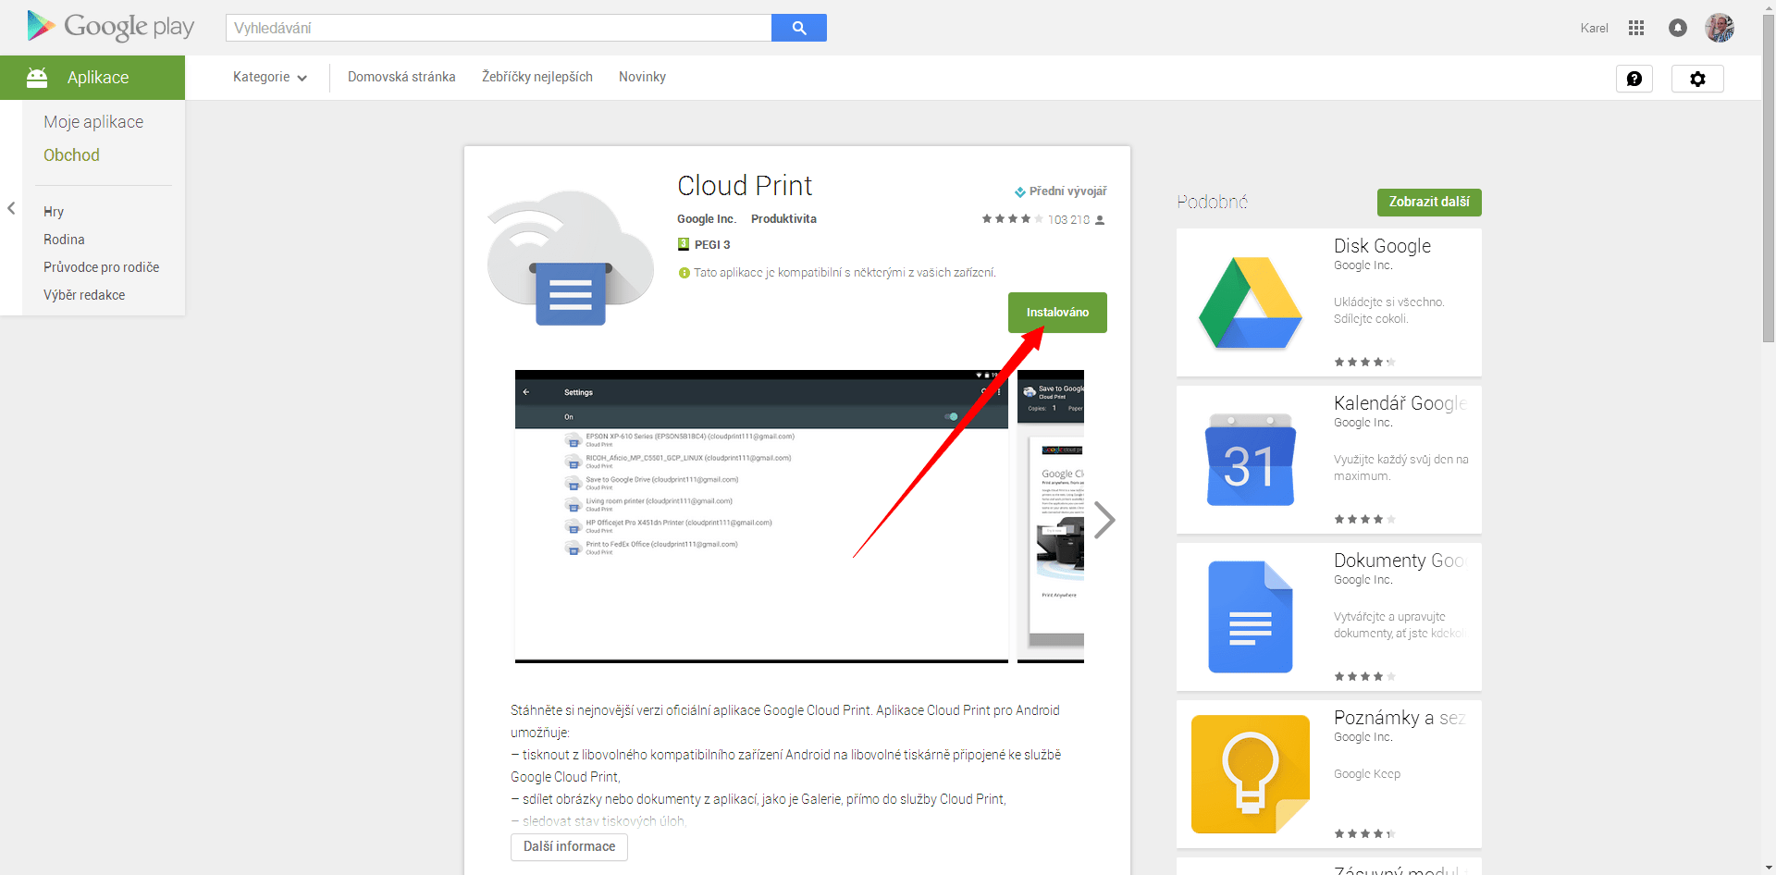This screenshot has width=1776, height=875.
Task: Click the Kalendář Google 31 icon
Action: (x=1251, y=460)
